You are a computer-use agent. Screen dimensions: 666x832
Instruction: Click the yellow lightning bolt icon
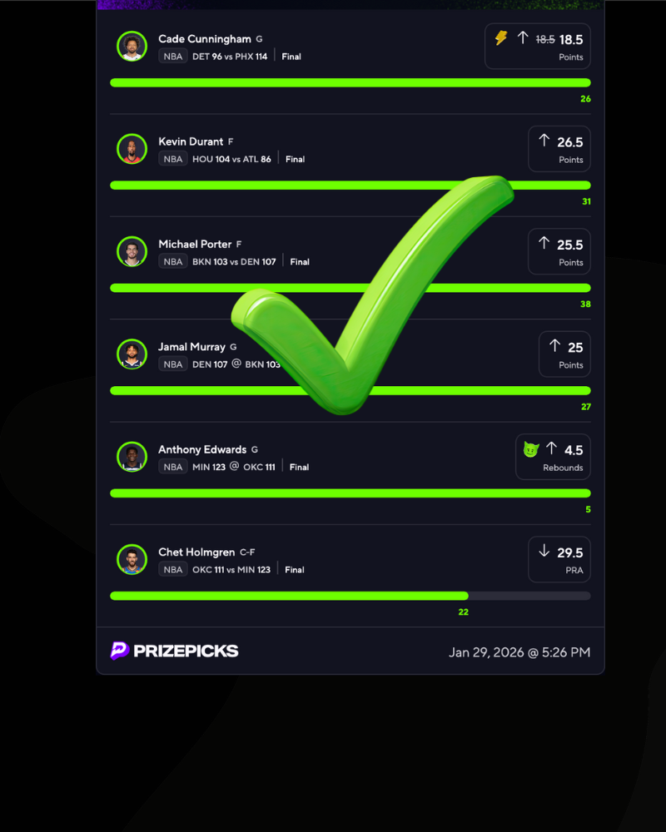pos(501,37)
